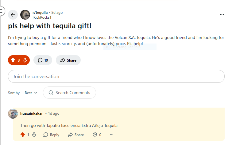232x145 pixels.
Task: Upvote hussainkakar's comment
Action: pyautogui.click(x=22, y=135)
